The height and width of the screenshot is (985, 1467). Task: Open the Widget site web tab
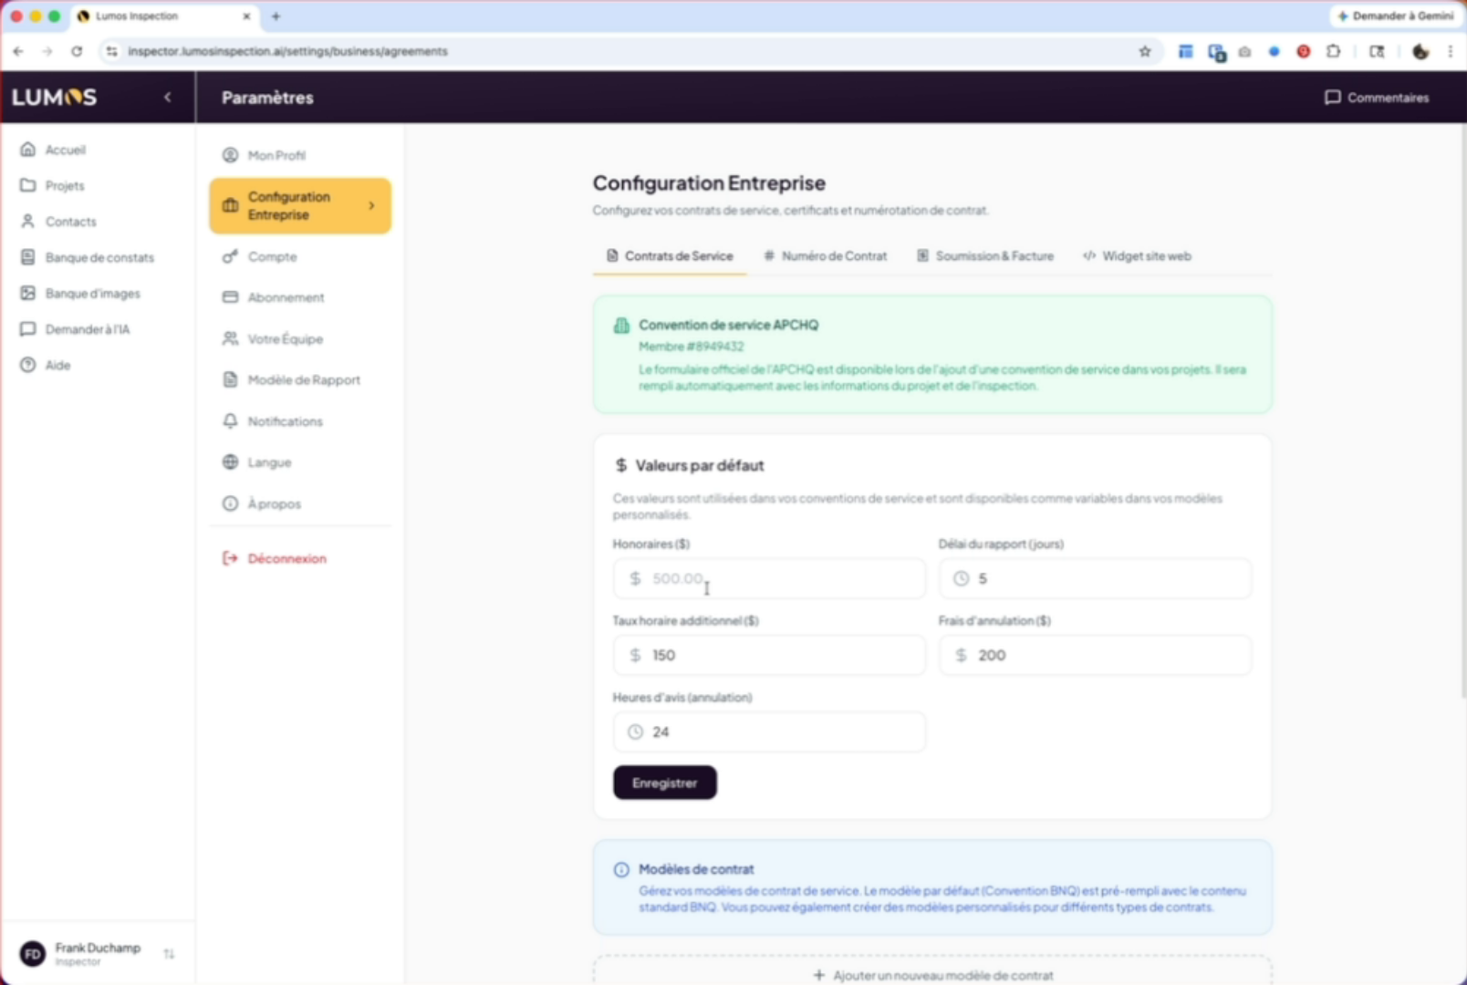pos(1137,256)
